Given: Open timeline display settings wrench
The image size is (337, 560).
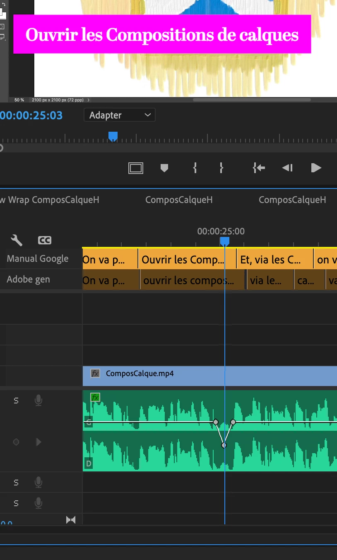Looking at the screenshot, I should pos(16,240).
